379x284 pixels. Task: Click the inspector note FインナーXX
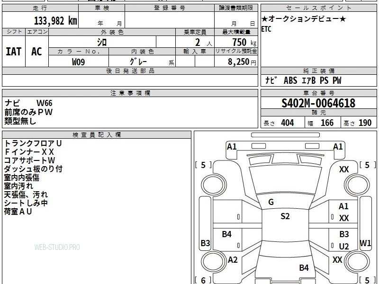coord(29,152)
